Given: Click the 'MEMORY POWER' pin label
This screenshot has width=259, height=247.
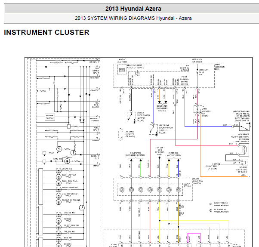Looking at the screenshot, I should [x=95, y=120].
